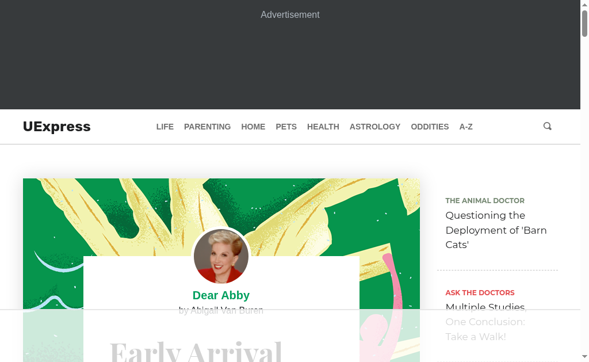Open the Dear Abby column link

pos(221,295)
